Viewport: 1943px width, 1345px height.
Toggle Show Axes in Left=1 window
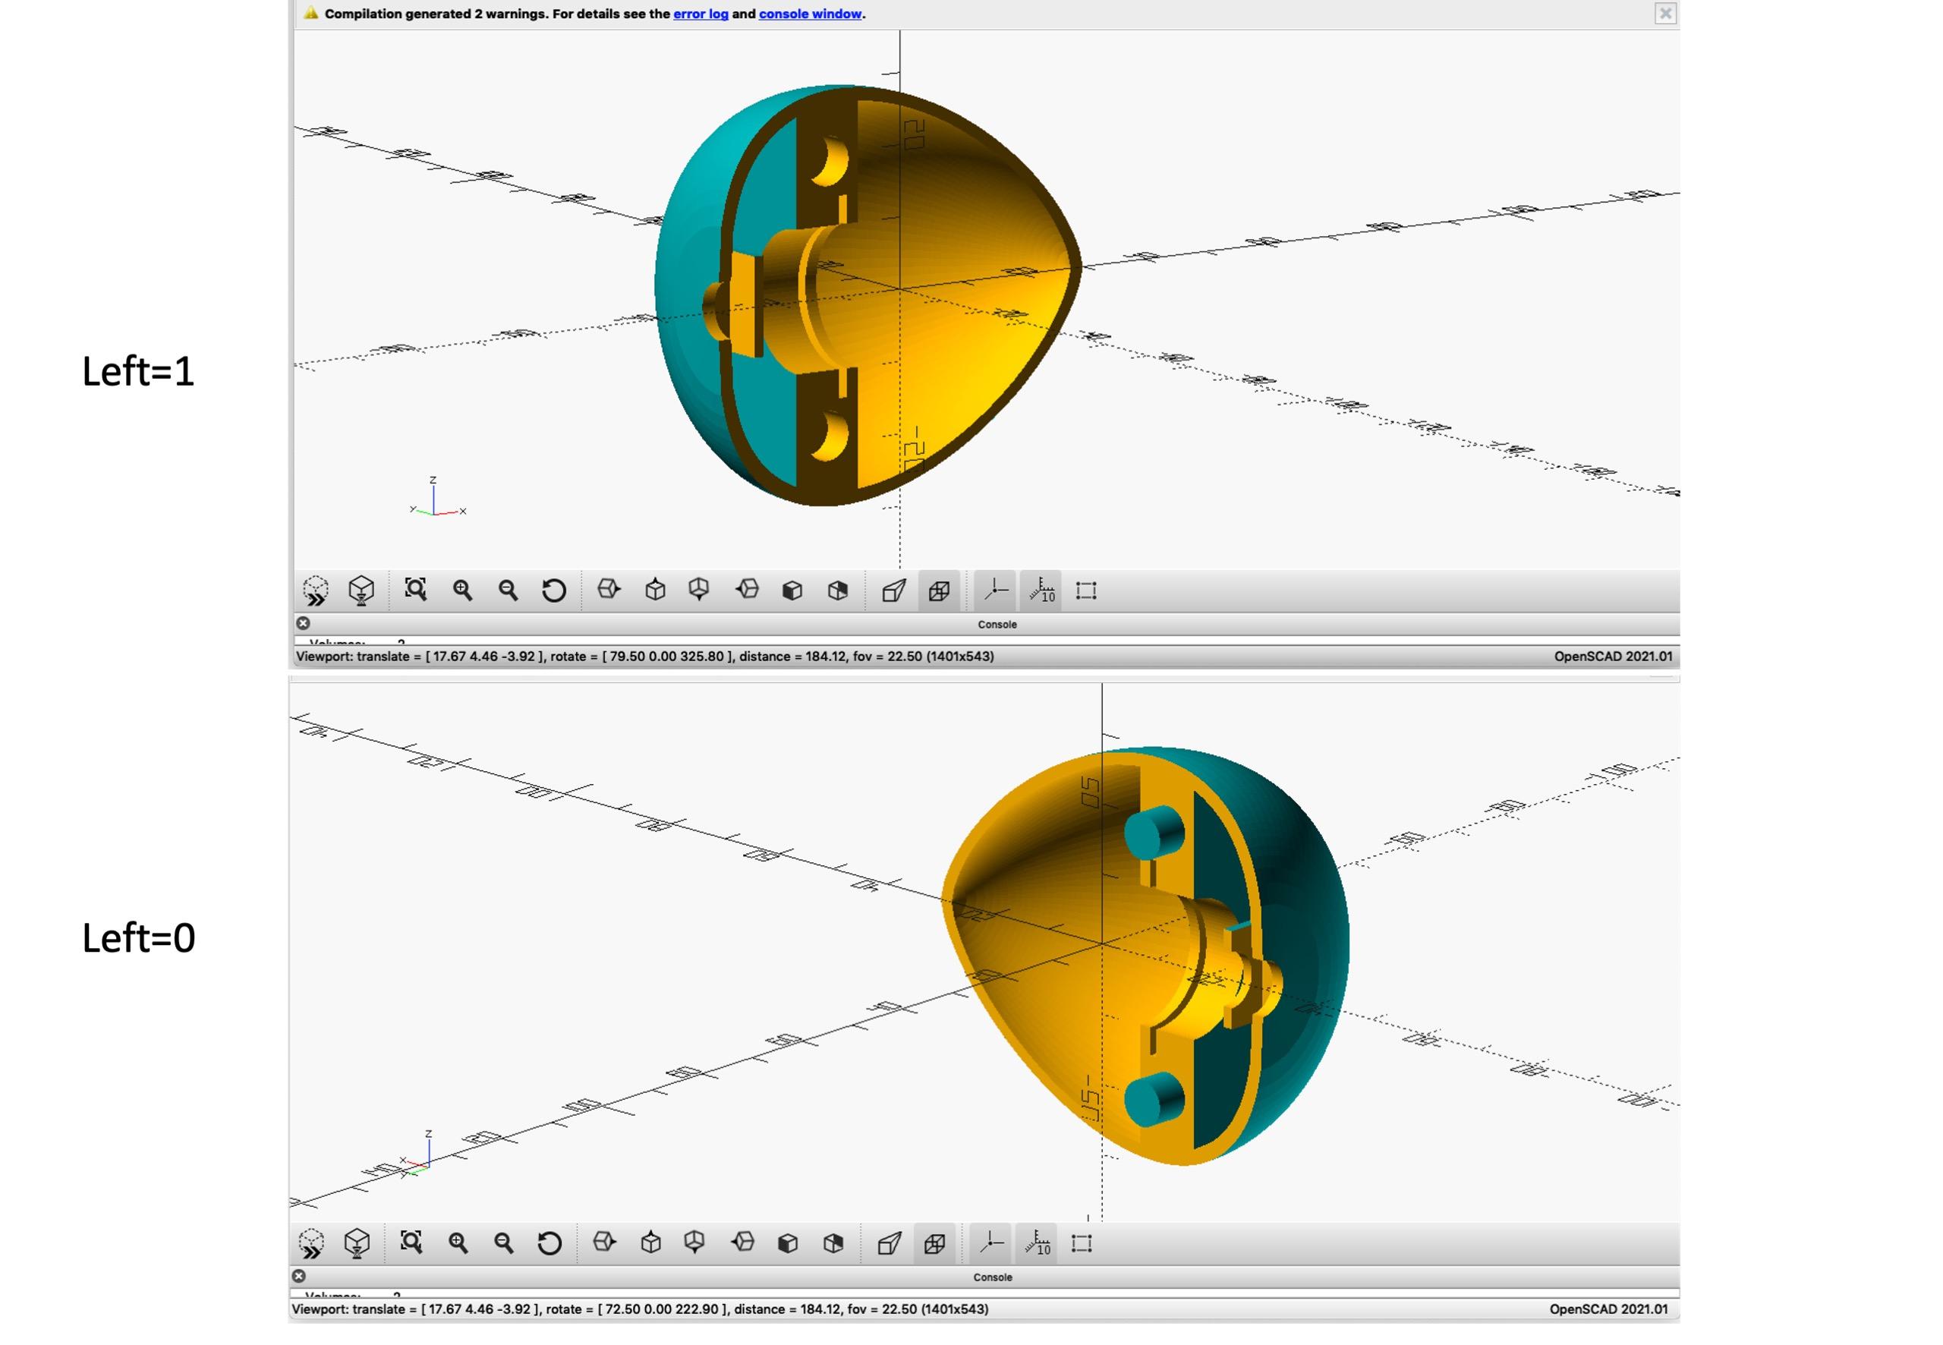995,589
